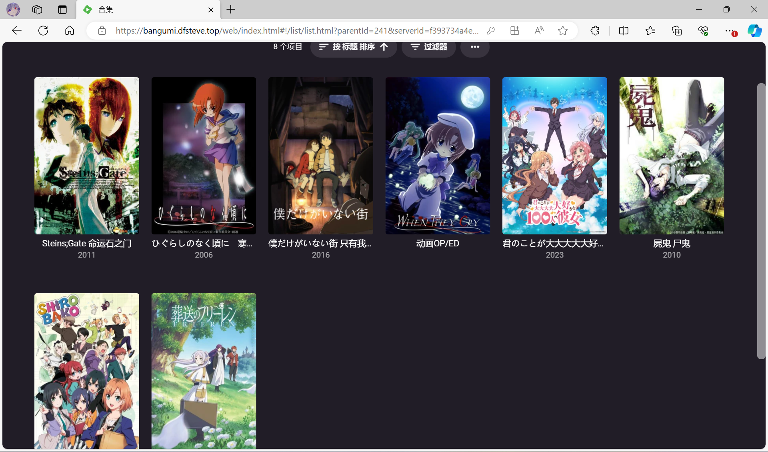This screenshot has width=768, height=452.
Task: Open 屍鬼 poster thumbnail
Action: [x=672, y=156]
